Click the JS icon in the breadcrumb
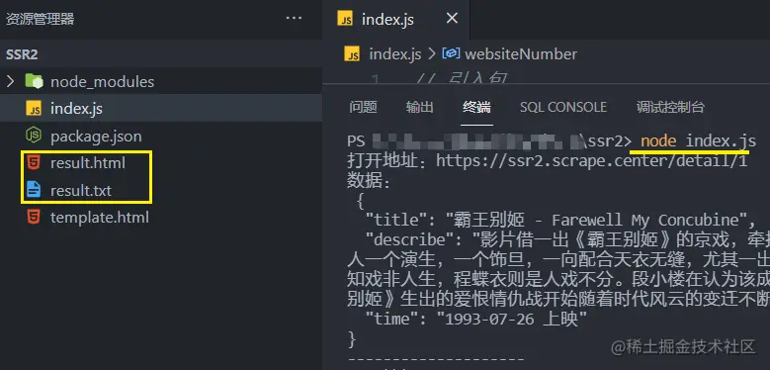 coord(352,54)
